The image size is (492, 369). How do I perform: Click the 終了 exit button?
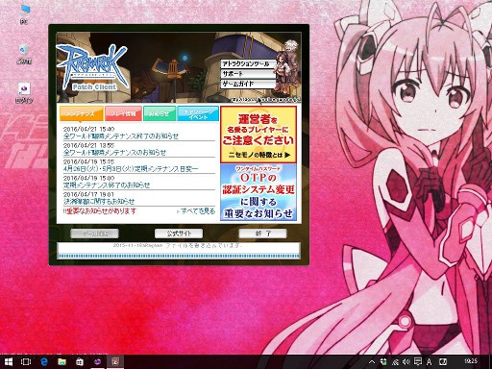coord(262,234)
